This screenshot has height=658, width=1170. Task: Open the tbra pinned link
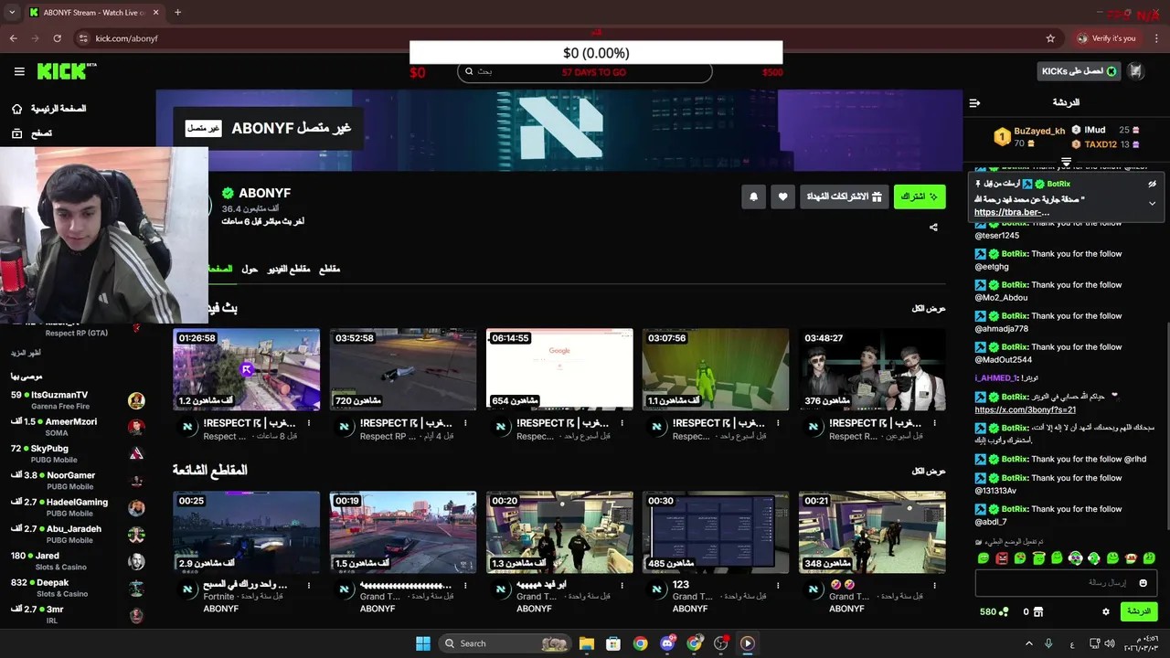click(x=1012, y=212)
